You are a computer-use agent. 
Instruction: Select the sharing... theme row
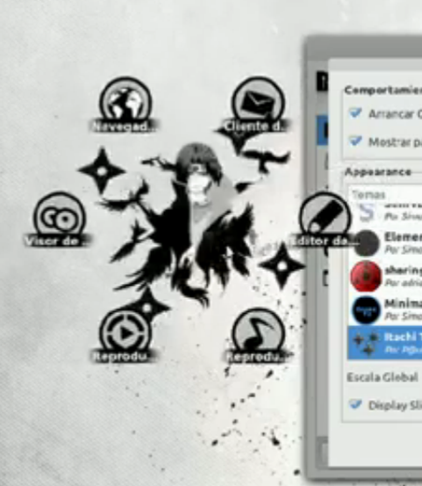pos(385,276)
